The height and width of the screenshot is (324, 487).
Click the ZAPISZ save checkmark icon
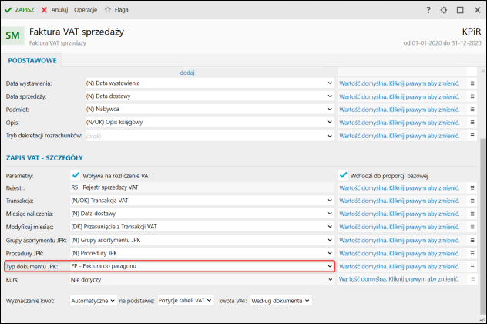(8, 10)
